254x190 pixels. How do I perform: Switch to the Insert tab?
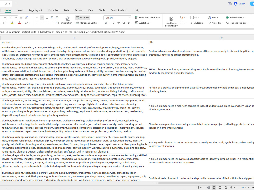coord(20,10)
